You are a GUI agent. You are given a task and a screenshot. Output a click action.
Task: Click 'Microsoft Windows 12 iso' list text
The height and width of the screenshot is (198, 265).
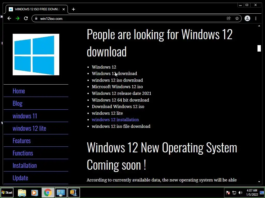coord(117,87)
